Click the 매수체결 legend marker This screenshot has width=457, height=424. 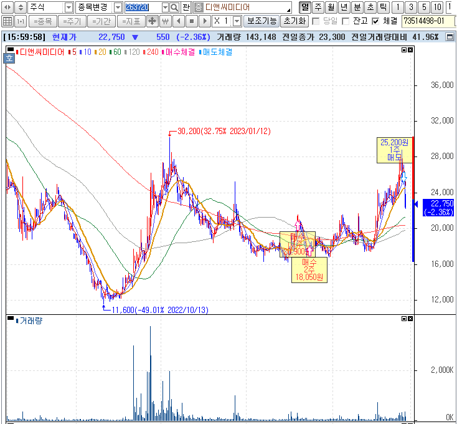point(178,52)
